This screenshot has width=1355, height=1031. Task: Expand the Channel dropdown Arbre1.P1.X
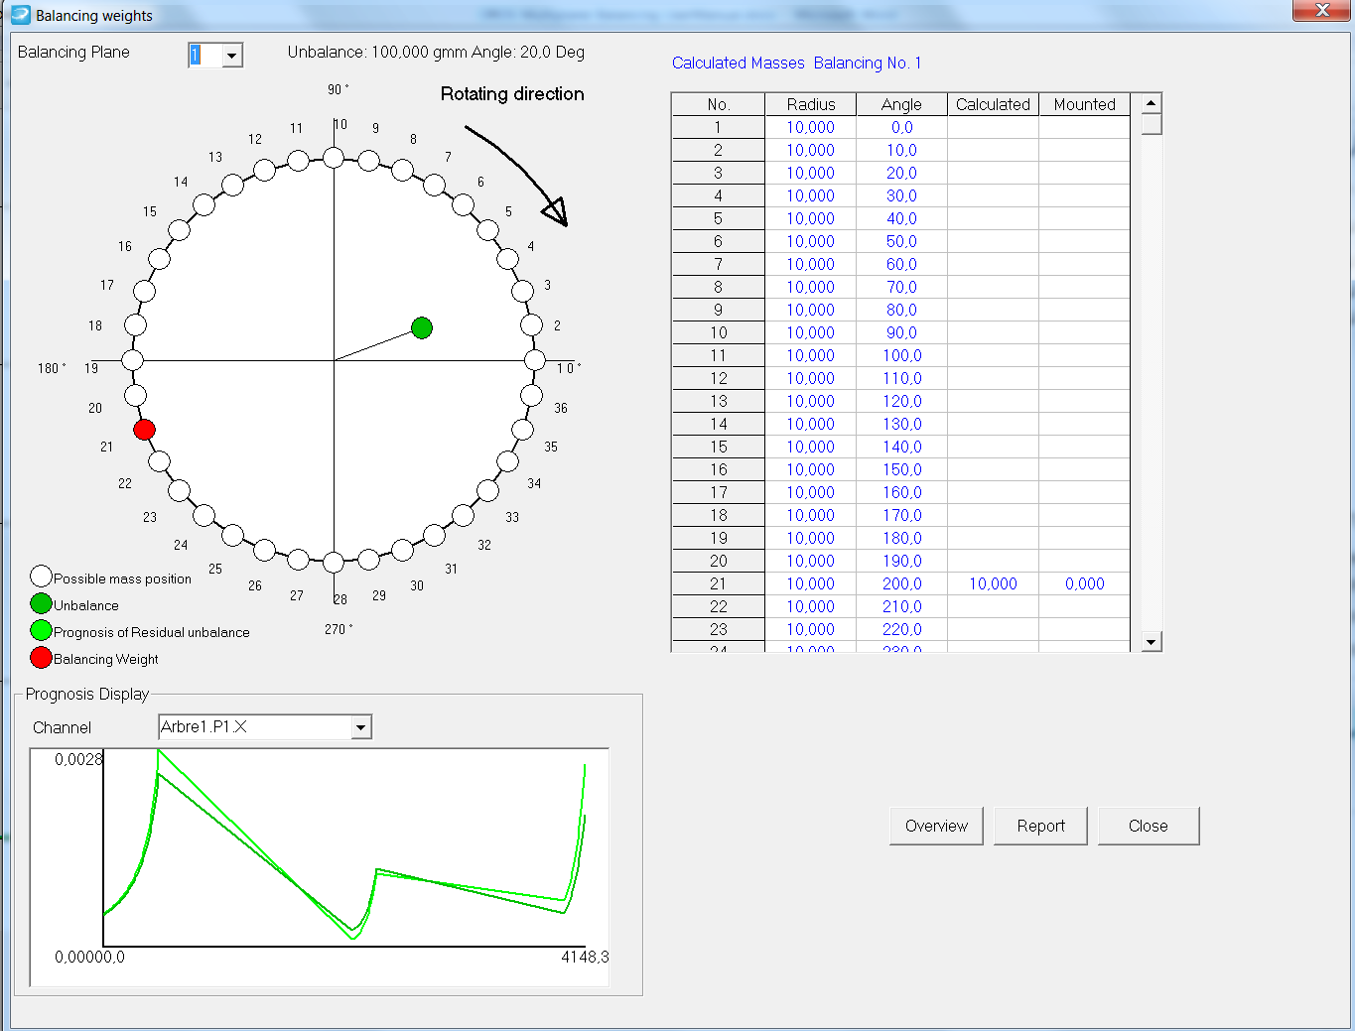coord(361,727)
